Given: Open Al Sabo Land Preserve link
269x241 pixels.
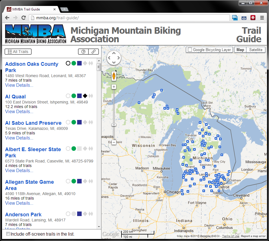Looking at the screenshot, I should pyautogui.click(x=33, y=123).
